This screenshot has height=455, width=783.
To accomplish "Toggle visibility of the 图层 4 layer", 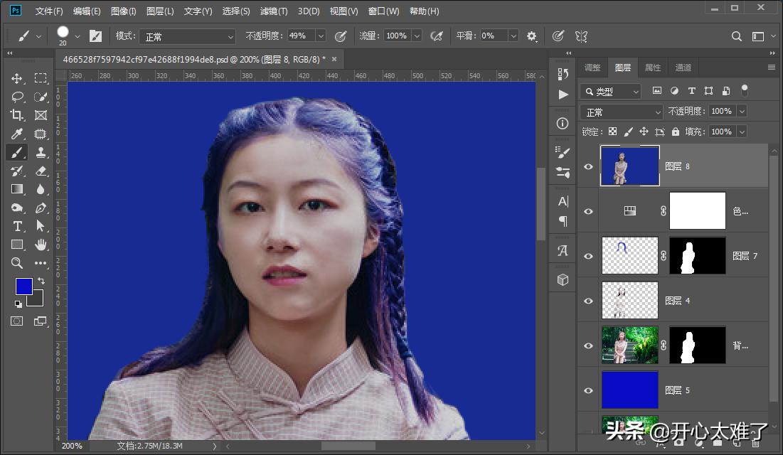I will pos(588,300).
